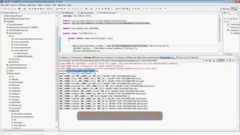Toggle Link with Editor in Project Explorer
Screen dimensions: 240x135
(45, 13)
